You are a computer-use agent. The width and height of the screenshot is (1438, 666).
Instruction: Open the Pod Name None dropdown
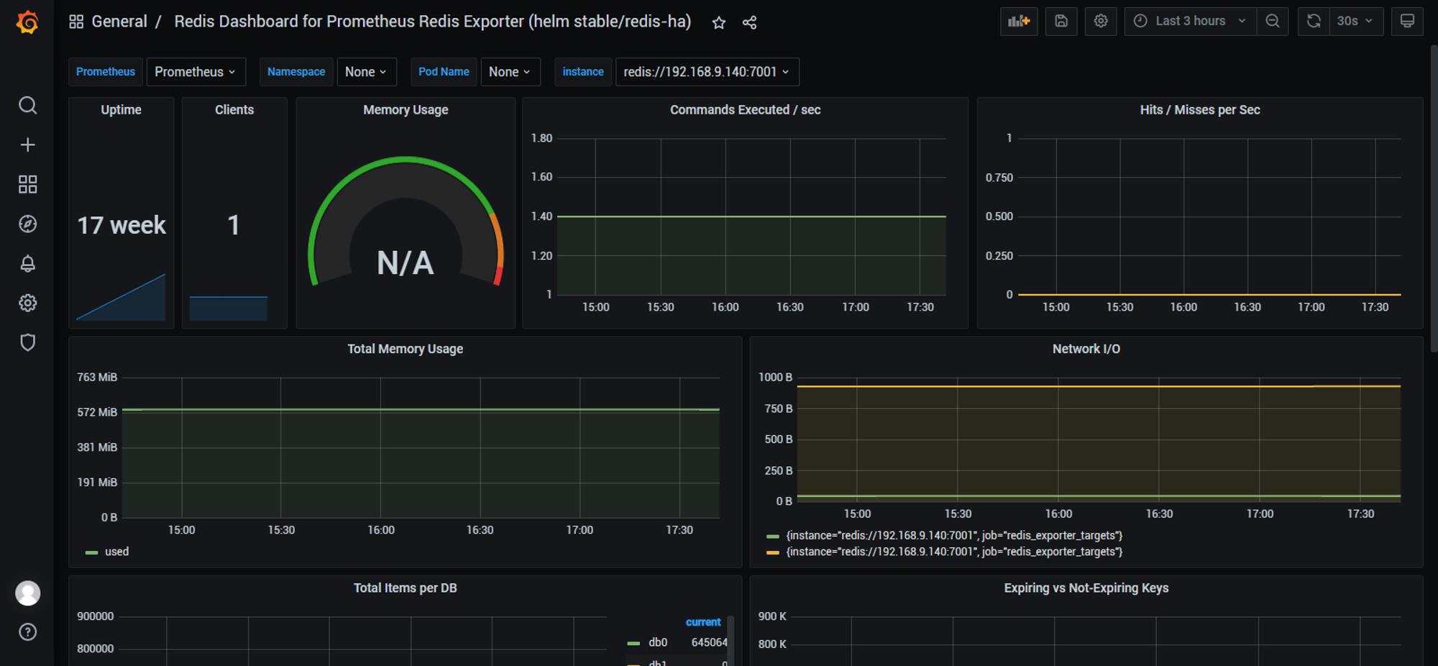pos(510,72)
